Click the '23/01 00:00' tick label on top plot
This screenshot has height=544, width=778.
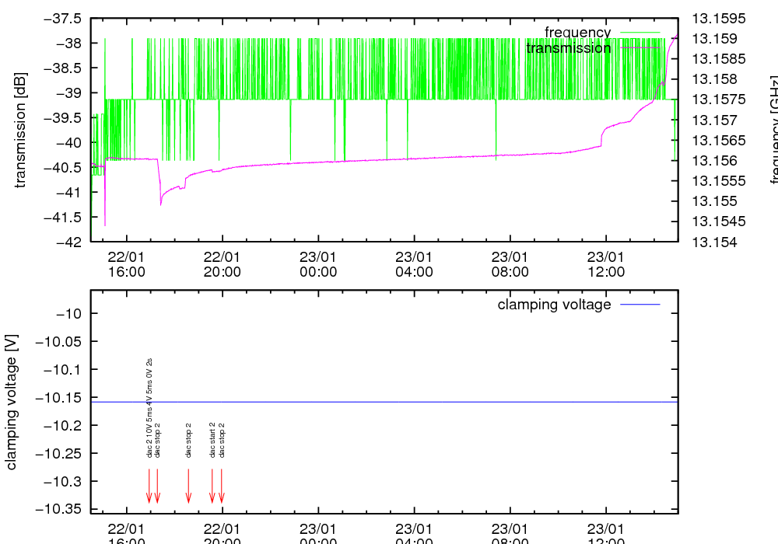coord(318,264)
